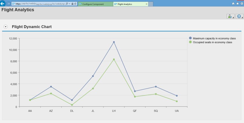The image size is (244, 123).
Task: Click the 2,000 y-axis value
Action: [x=14, y=95]
